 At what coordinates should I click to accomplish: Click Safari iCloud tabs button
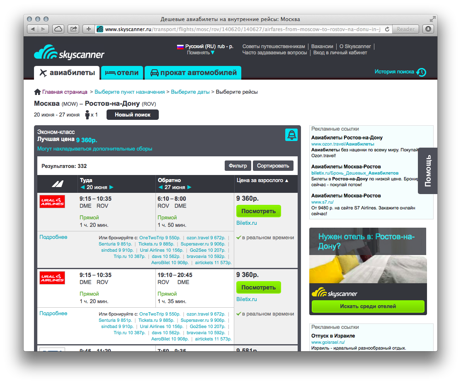pyautogui.click(x=58, y=29)
